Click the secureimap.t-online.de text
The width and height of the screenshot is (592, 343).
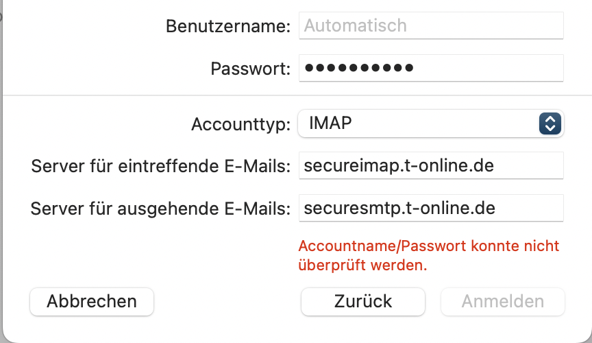coord(399,166)
